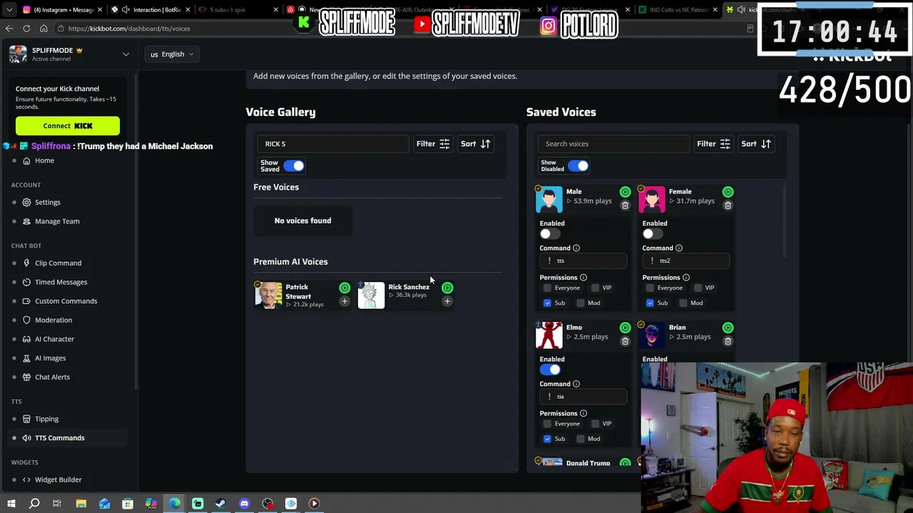Play the Rick Sanchez voice preview
Viewport: 913px width, 513px height.
(447, 288)
